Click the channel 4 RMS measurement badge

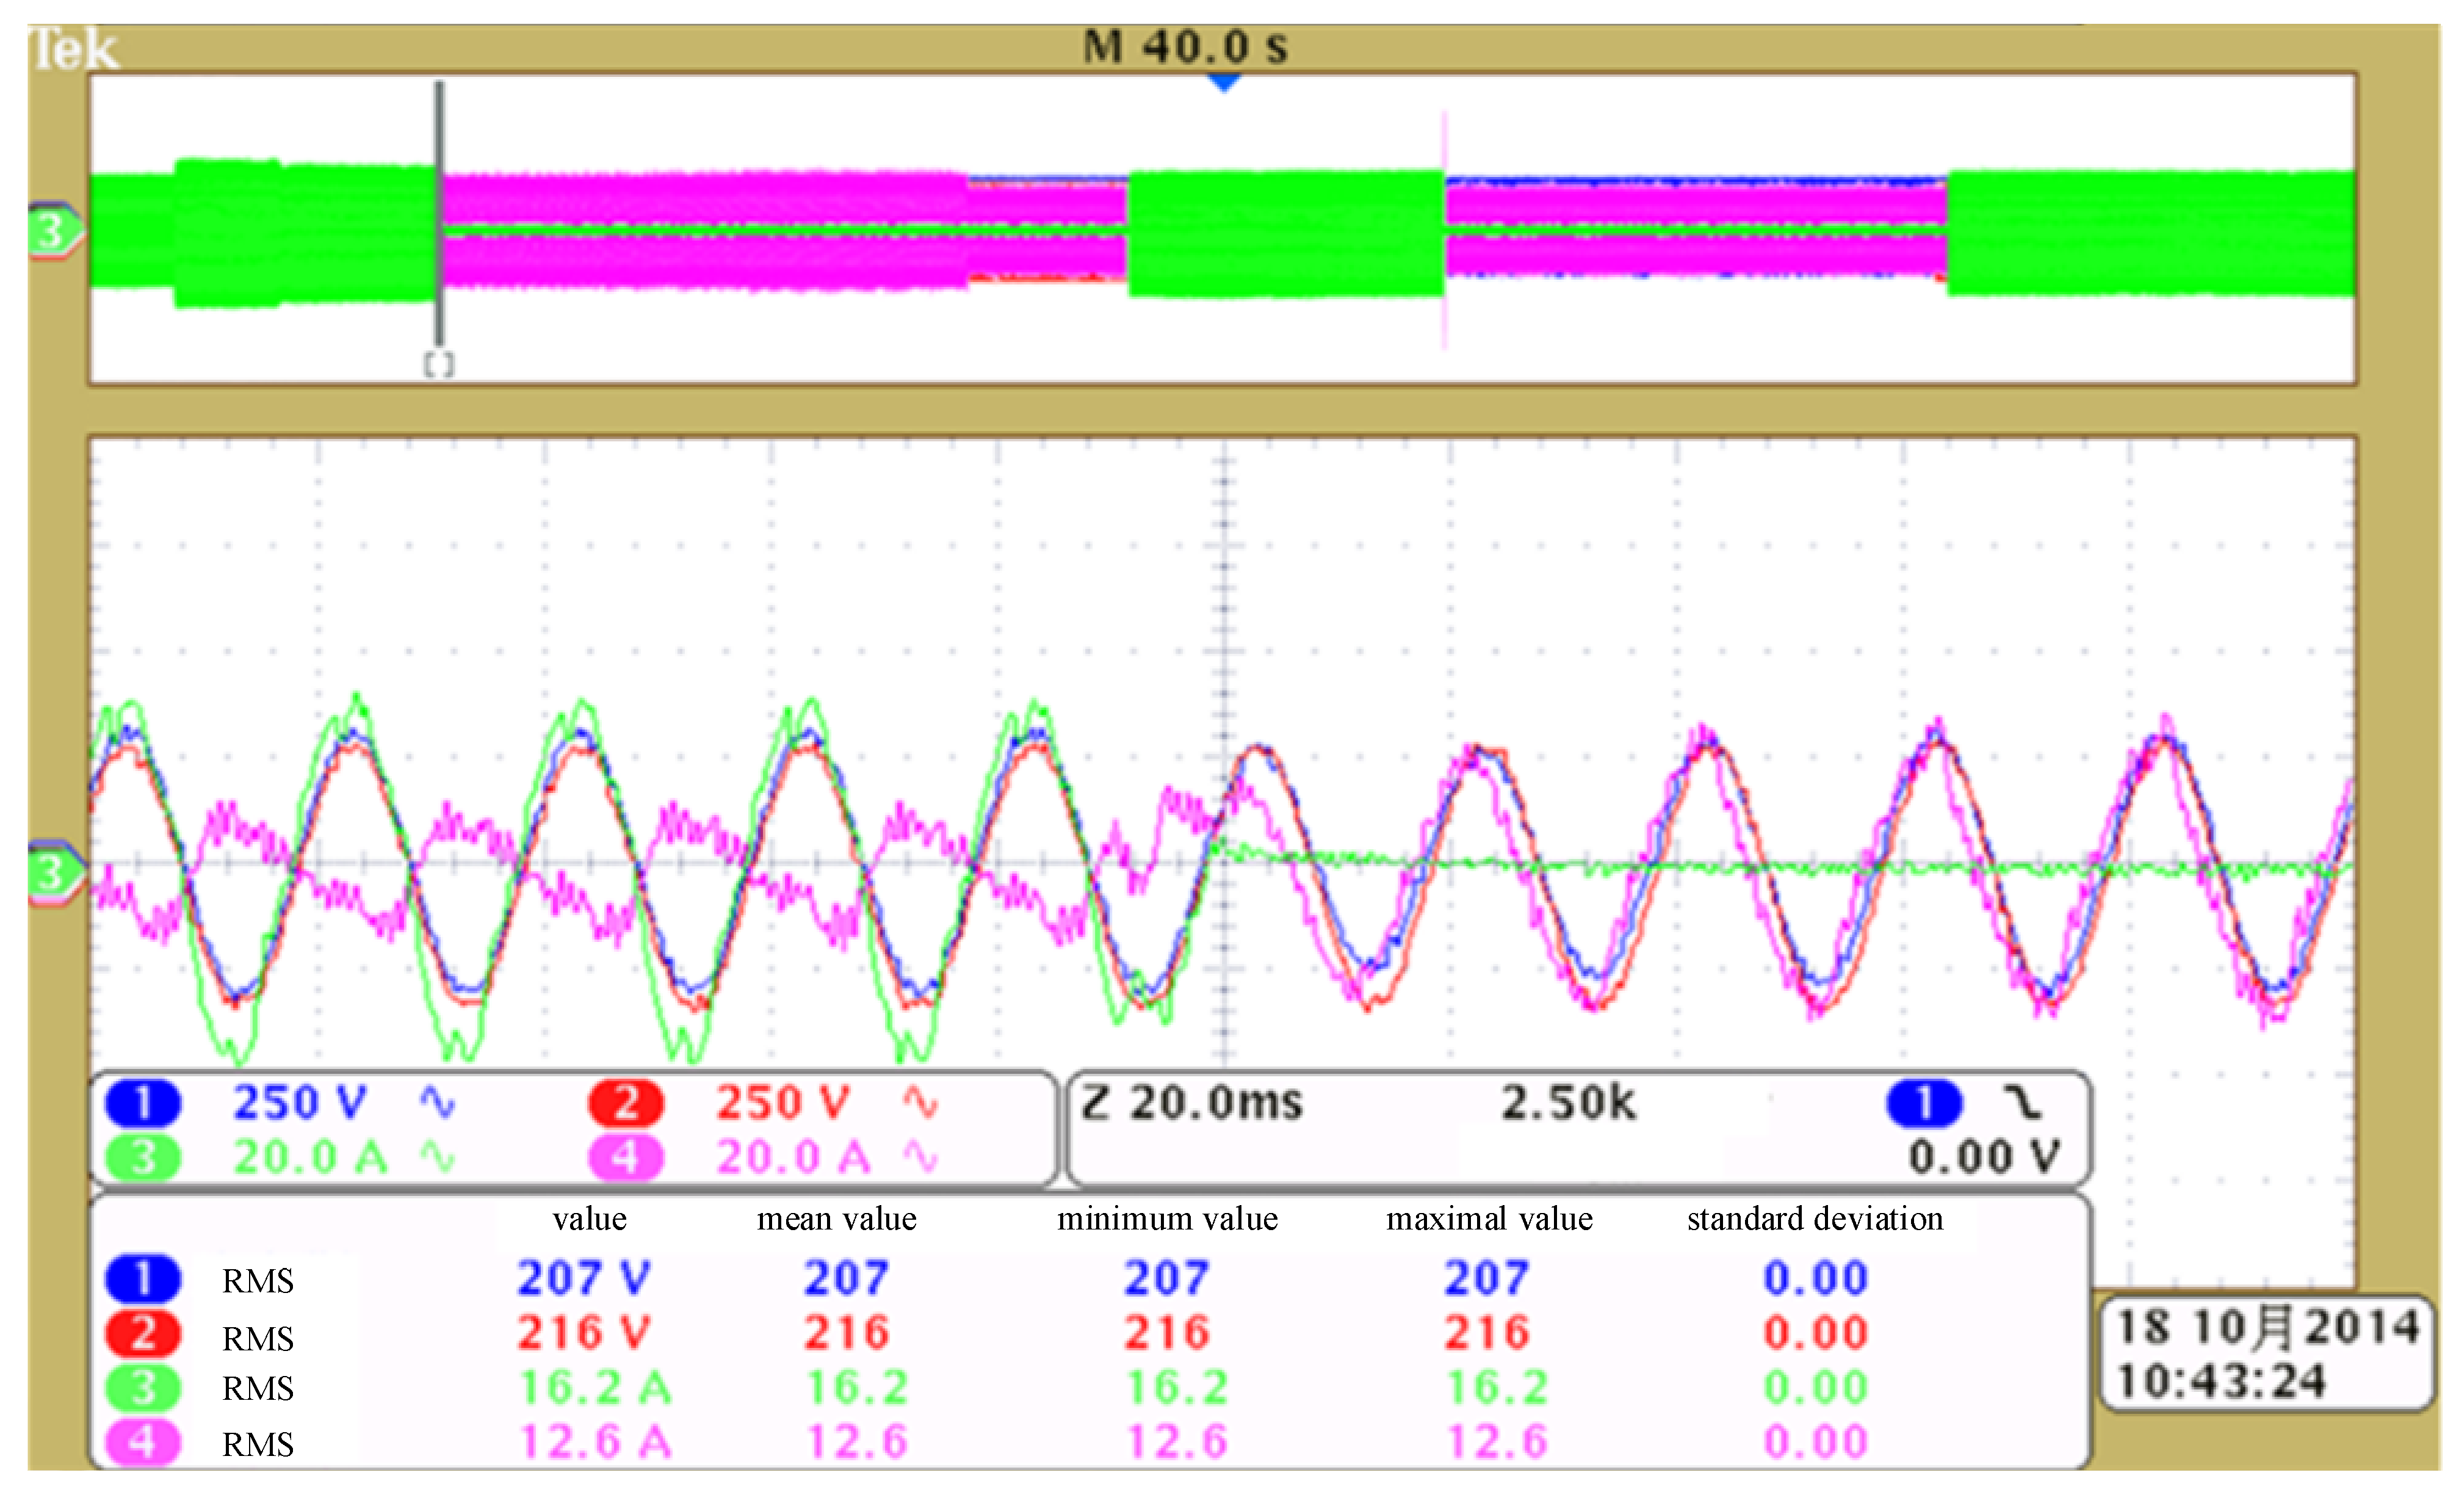(143, 1443)
